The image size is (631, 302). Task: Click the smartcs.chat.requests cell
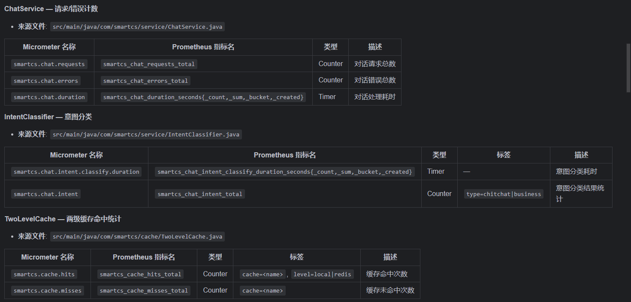pos(49,64)
